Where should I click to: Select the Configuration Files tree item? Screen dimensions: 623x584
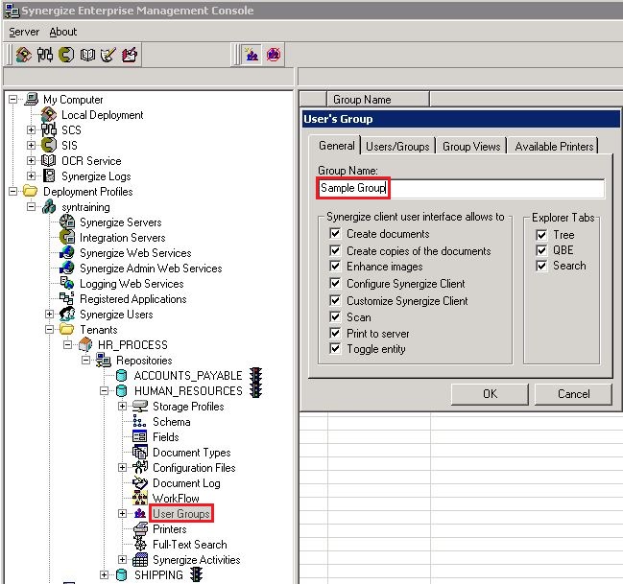pyautogui.click(x=194, y=468)
